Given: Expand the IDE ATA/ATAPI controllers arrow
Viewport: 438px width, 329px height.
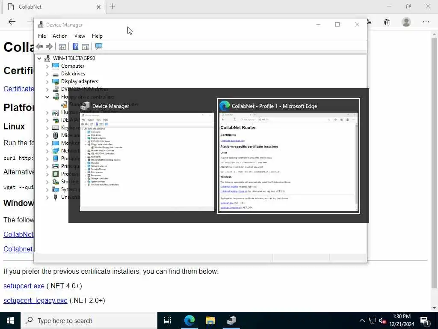Looking at the screenshot, I should click(47, 120).
